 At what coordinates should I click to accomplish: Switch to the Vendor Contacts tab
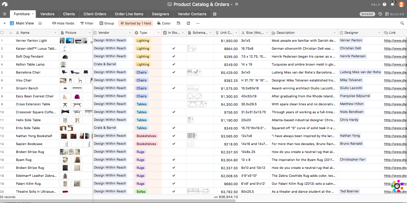click(x=192, y=14)
